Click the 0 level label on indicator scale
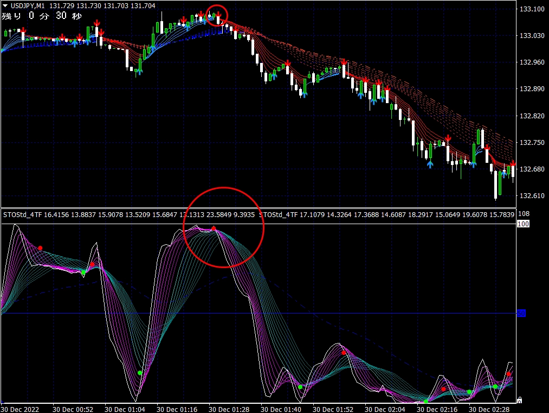Screen dimensions: 549x413 pyautogui.click(x=520, y=401)
